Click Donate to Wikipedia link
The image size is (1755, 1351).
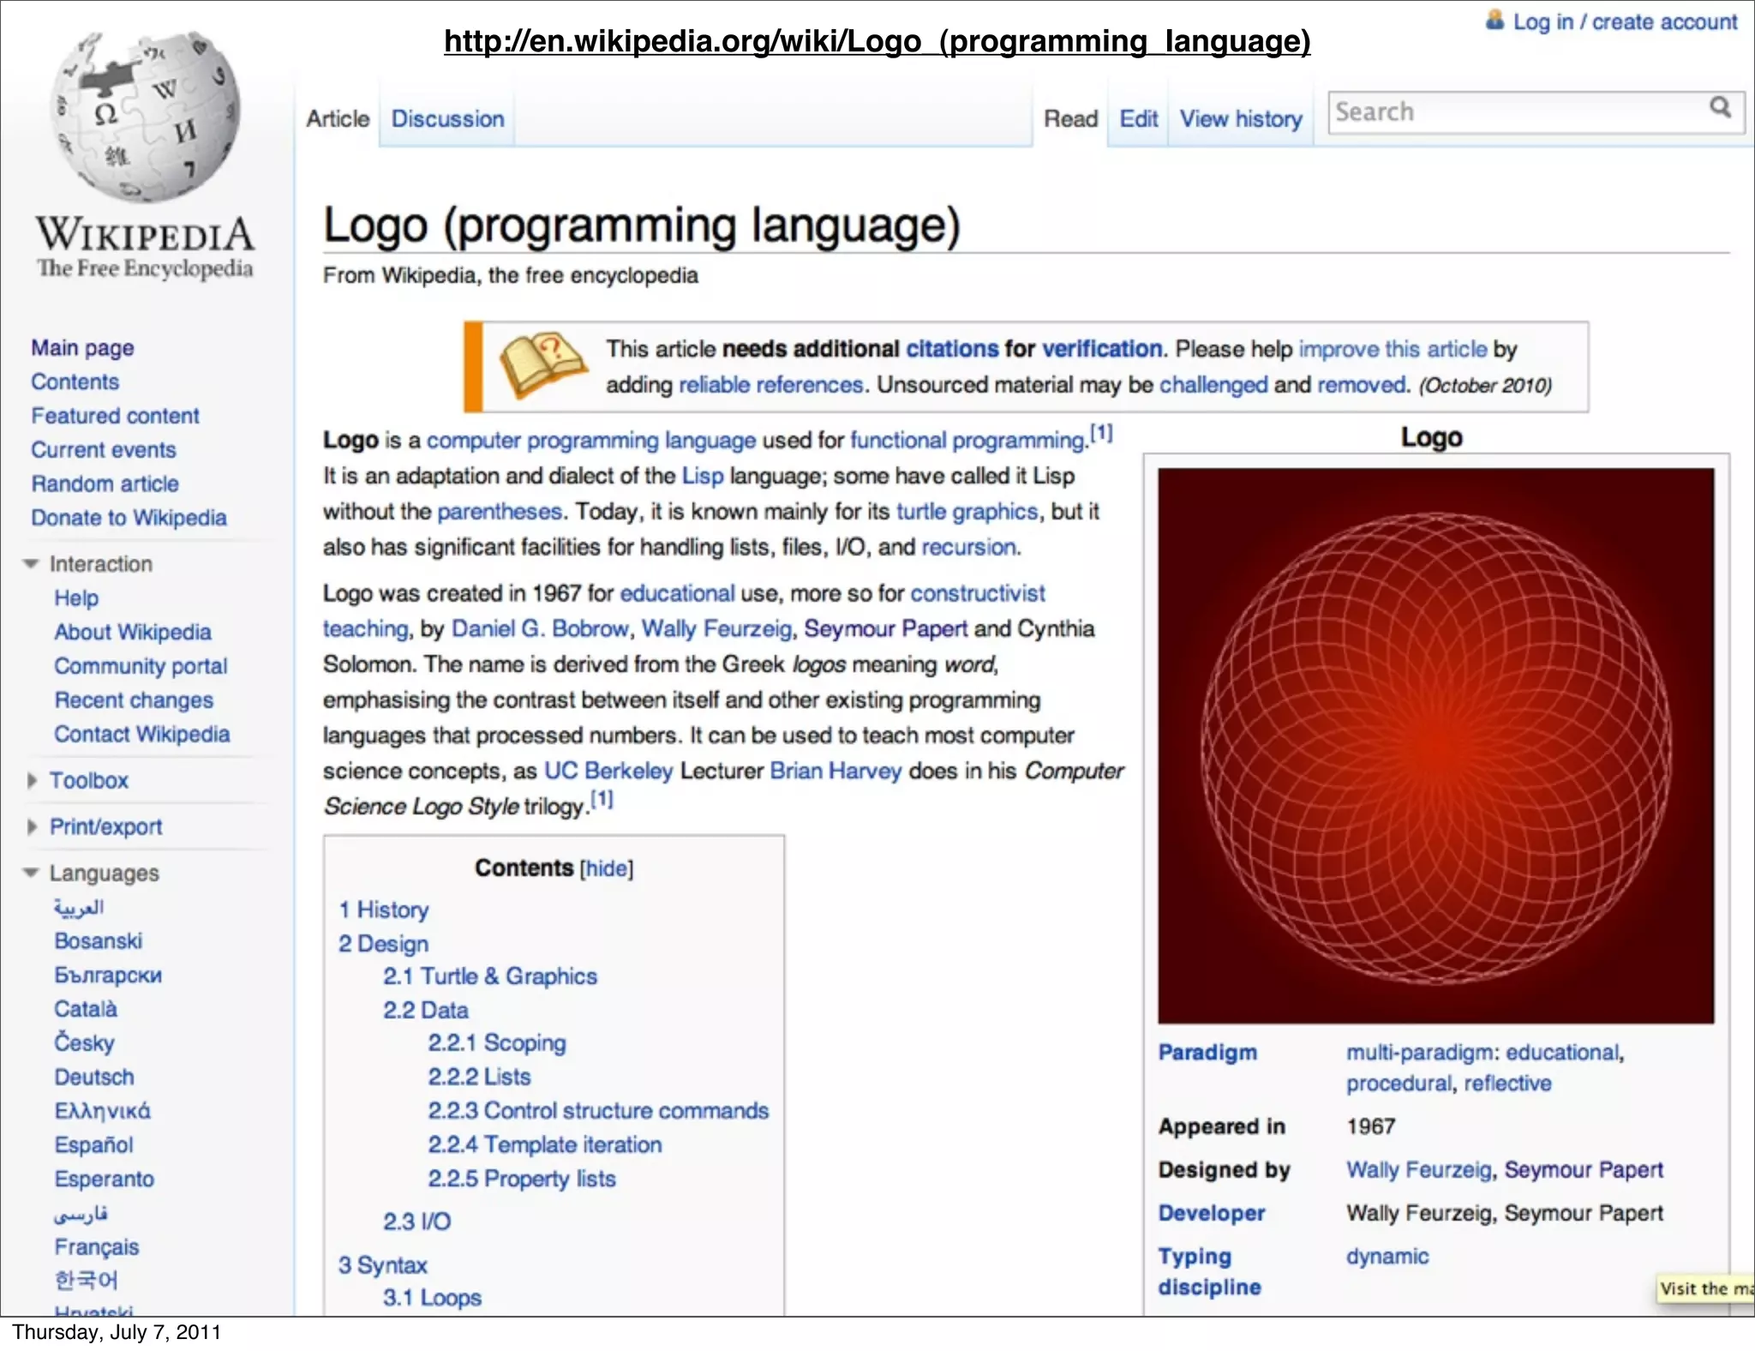tap(129, 518)
